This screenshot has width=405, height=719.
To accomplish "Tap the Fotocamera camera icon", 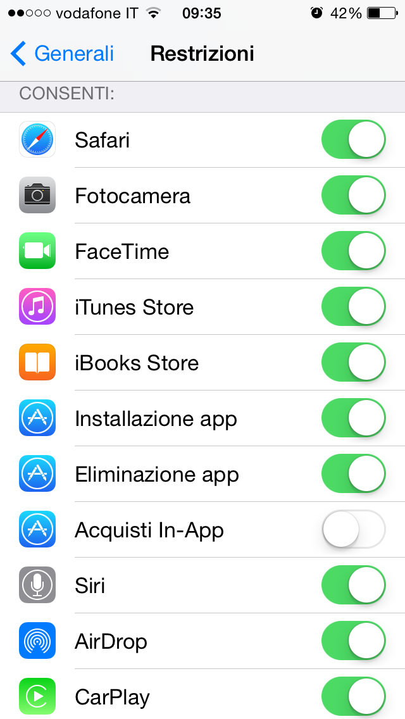I will [37, 196].
